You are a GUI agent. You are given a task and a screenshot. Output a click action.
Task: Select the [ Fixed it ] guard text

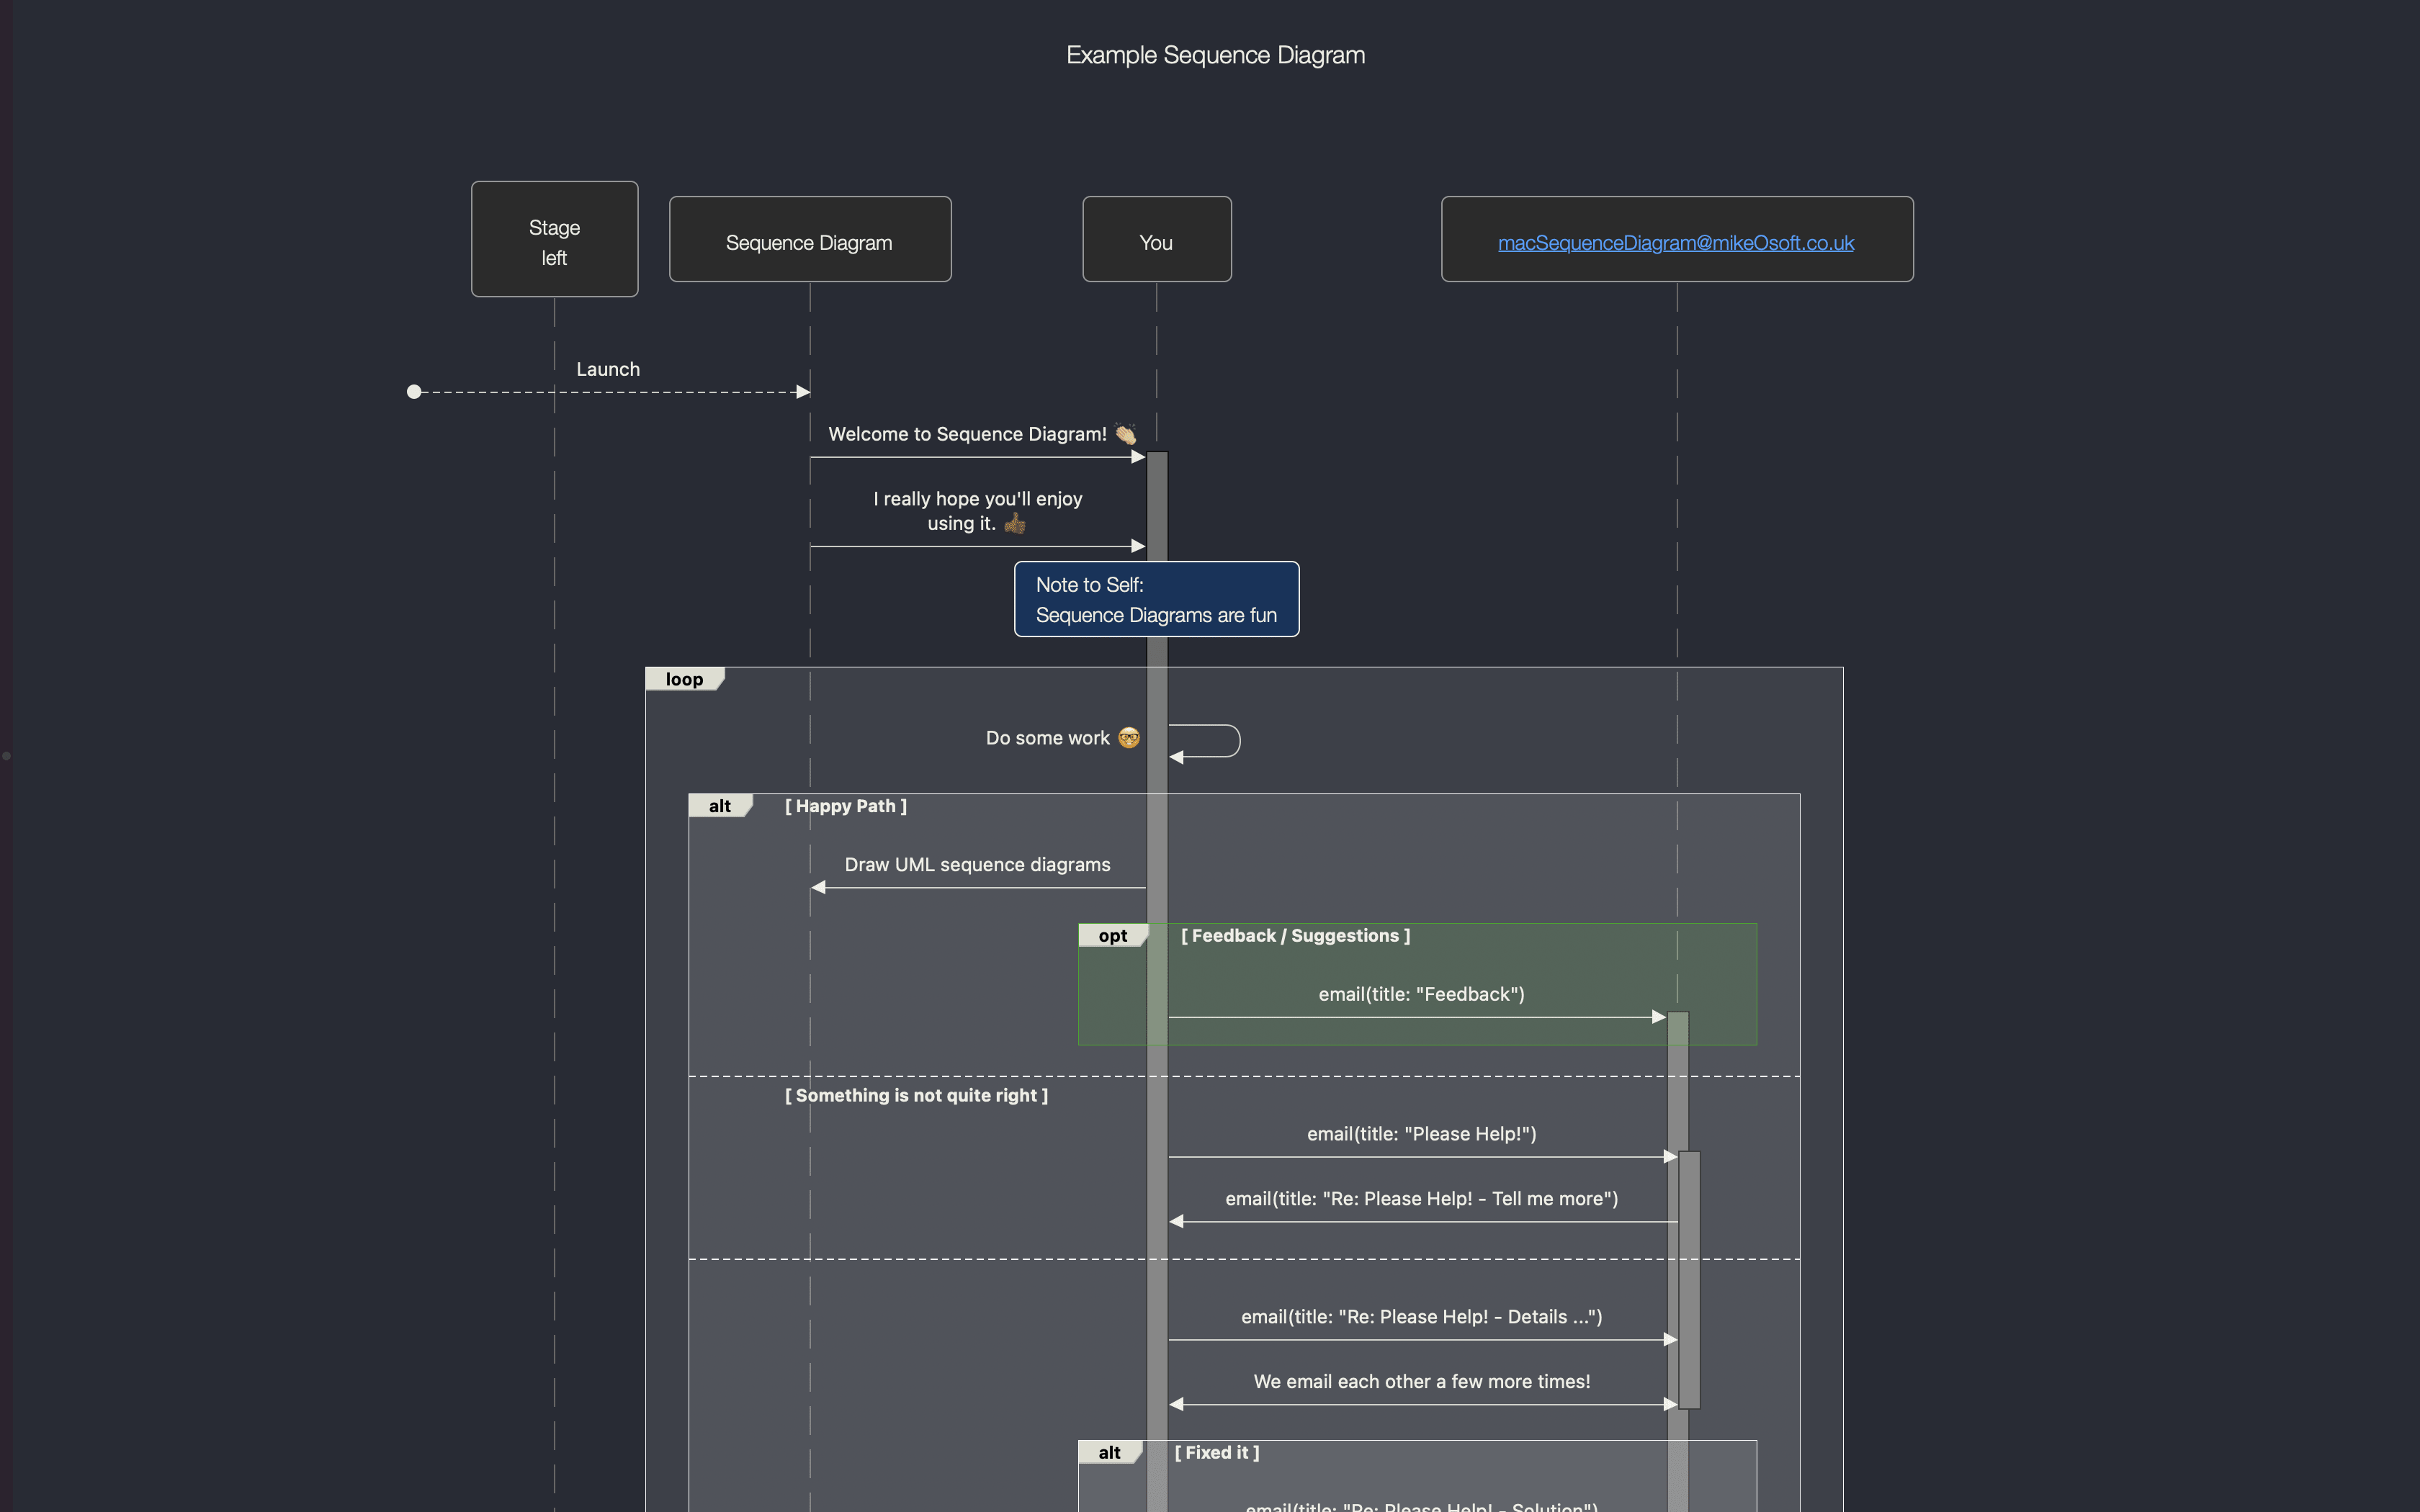[x=1216, y=1453]
